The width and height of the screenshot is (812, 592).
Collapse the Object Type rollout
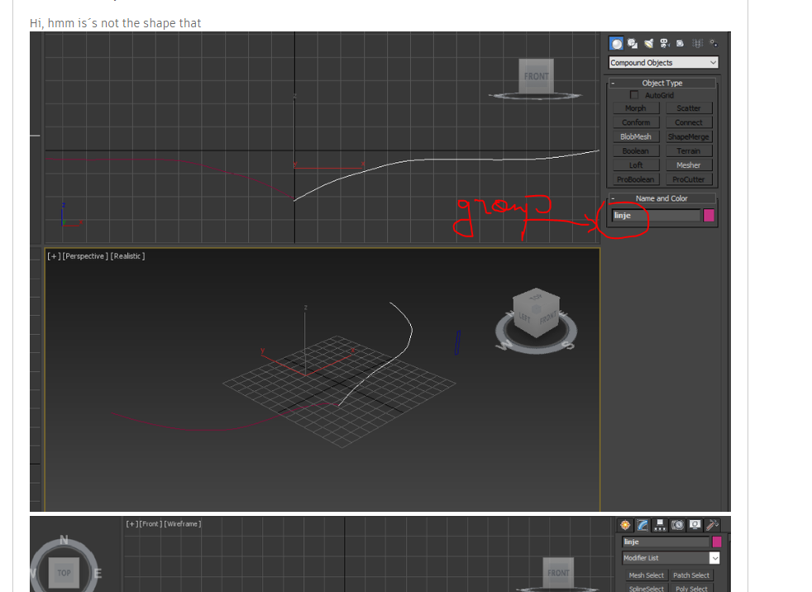pyautogui.click(x=613, y=83)
